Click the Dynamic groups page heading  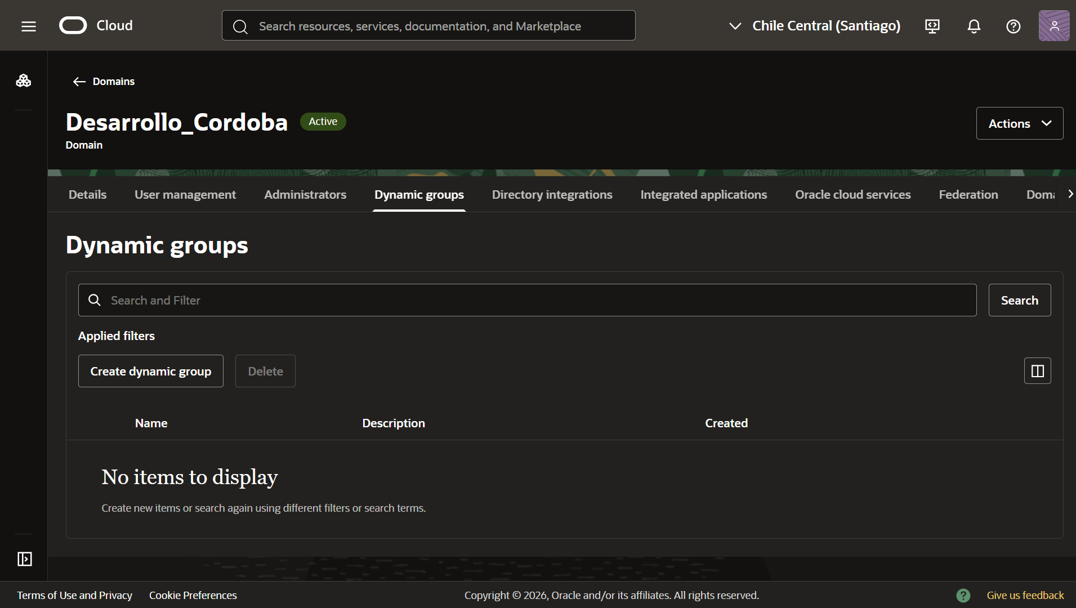(x=157, y=245)
